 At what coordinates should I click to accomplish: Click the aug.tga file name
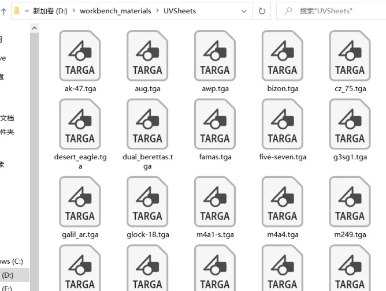(x=147, y=89)
